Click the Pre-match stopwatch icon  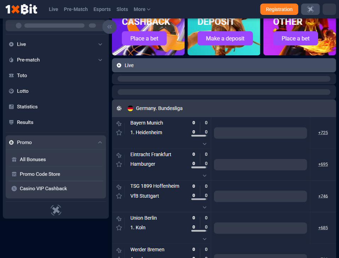(11, 60)
